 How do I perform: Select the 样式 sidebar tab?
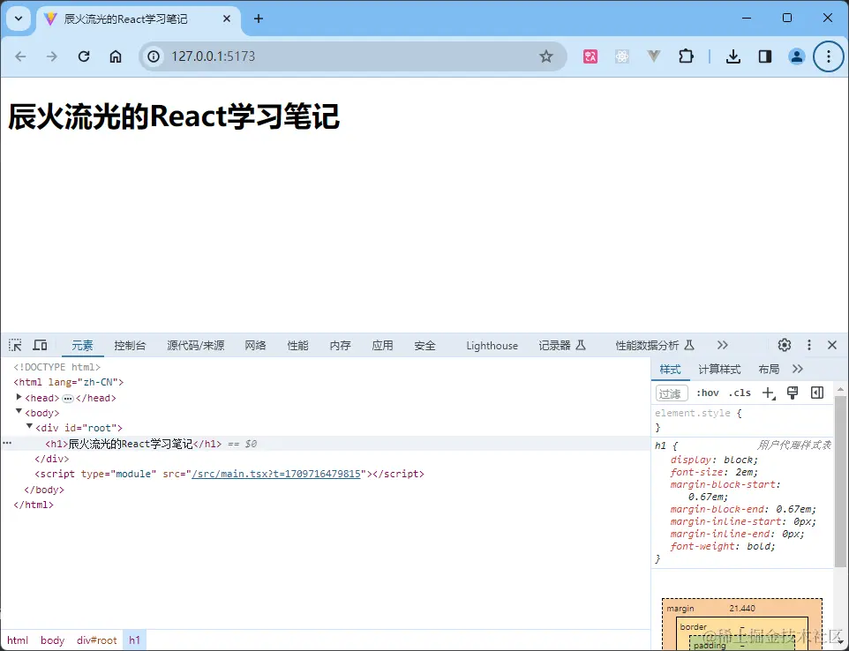pyautogui.click(x=670, y=369)
